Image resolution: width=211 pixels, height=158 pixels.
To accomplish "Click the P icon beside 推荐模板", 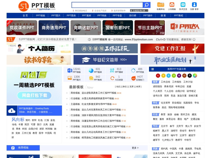I will 13,148.
